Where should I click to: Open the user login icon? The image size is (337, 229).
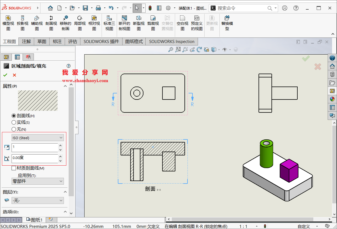coord(285,8)
